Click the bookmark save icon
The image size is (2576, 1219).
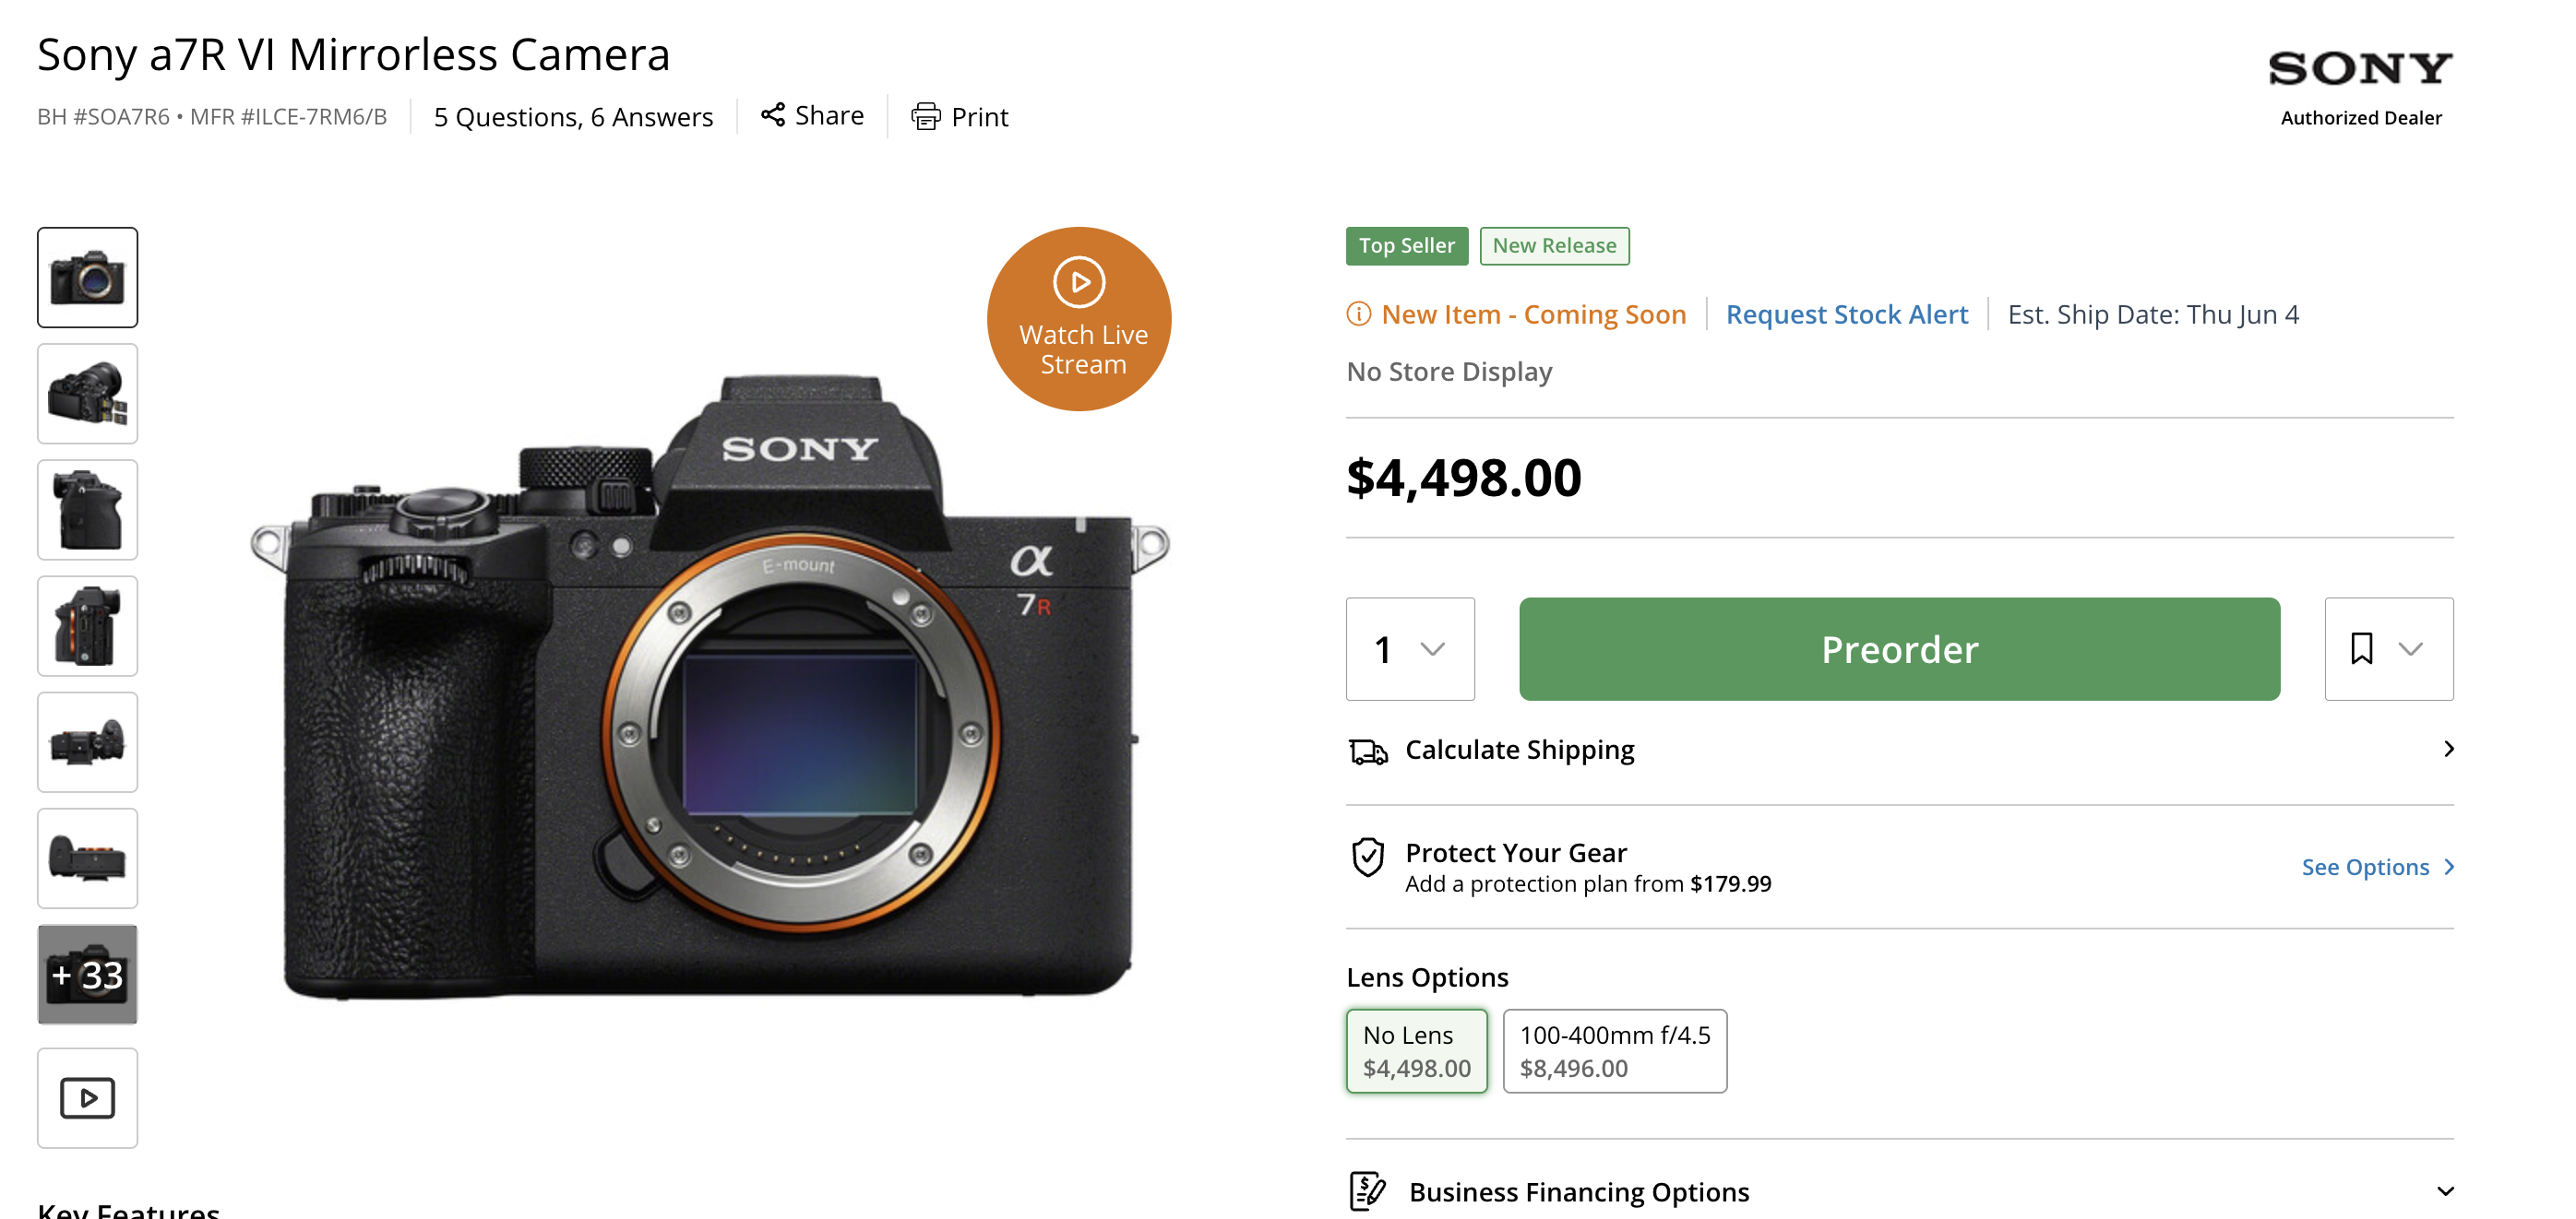(x=2361, y=648)
